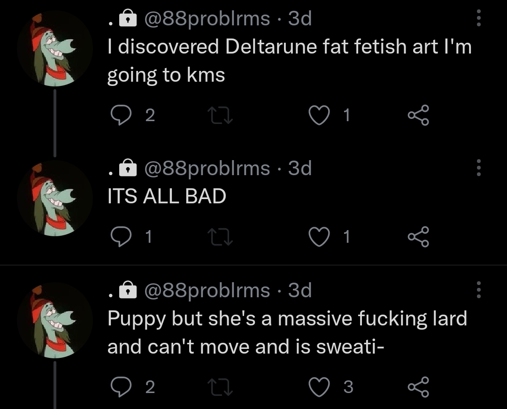Retweet the ITS ALL BAD tweet
This screenshot has width=507, height=409.
[220, 237]
